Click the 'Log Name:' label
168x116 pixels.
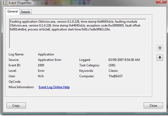(x=16, y=54)
